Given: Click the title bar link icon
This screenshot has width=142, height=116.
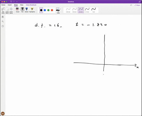Looking at the screenshot, I should pyautogui.click(x=139, y=2).
